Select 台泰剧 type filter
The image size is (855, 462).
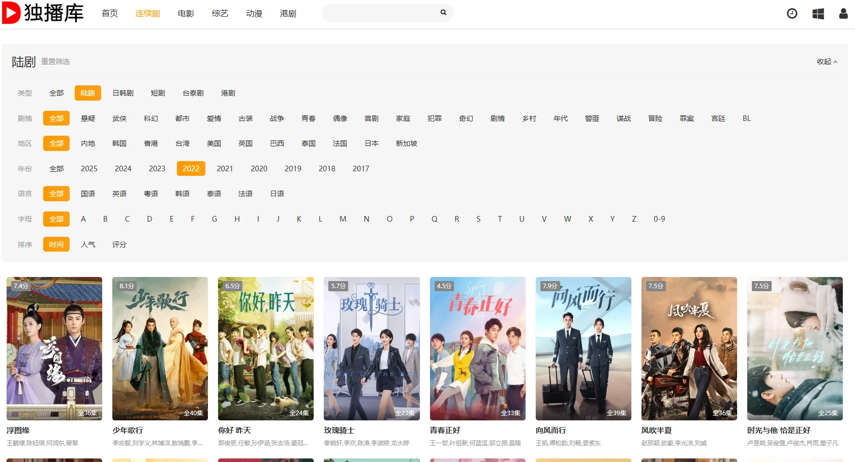pyautogui.click(x=193, y=93)
